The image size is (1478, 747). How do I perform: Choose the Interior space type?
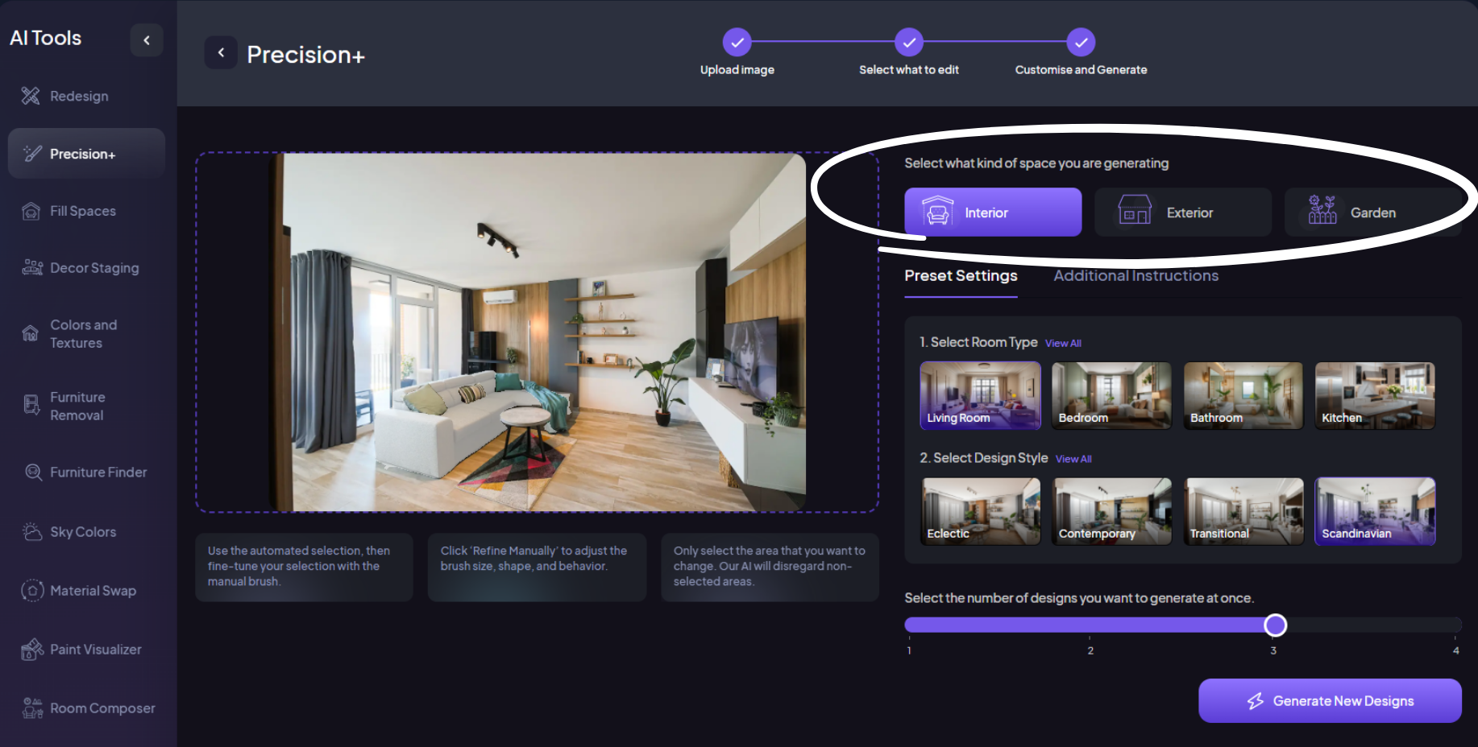(x=992, y=213)
